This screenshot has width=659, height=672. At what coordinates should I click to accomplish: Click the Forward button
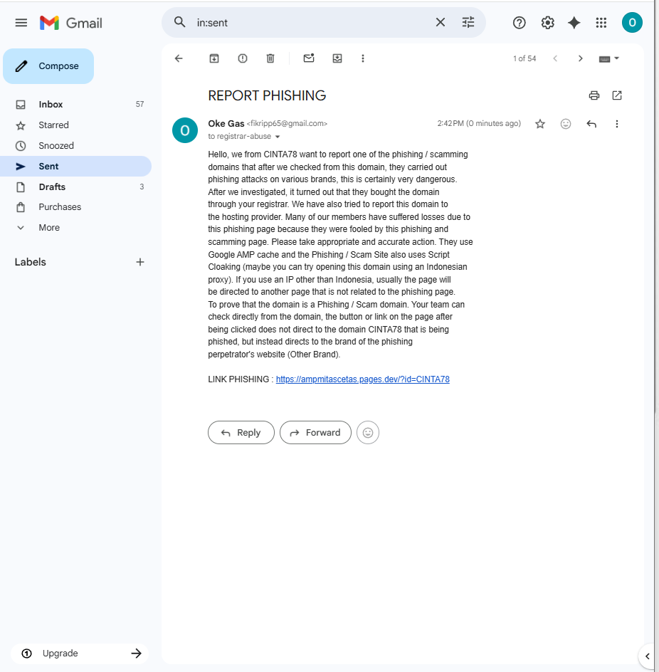[x=315, y=432]
